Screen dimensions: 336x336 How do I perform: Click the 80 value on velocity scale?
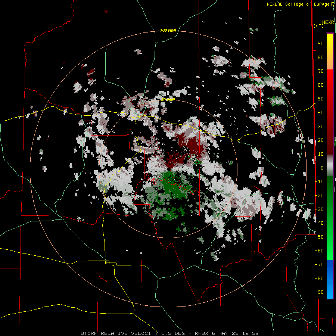tap(321, 57)
